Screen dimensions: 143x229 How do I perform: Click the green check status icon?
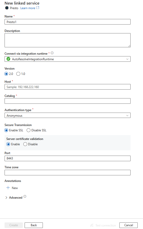coord(8,59)
